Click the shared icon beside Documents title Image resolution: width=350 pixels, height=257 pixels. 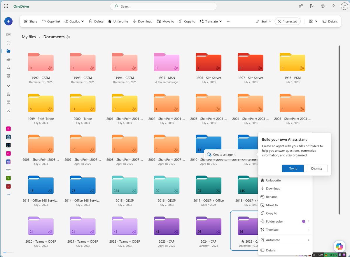(x=68, y=37)
